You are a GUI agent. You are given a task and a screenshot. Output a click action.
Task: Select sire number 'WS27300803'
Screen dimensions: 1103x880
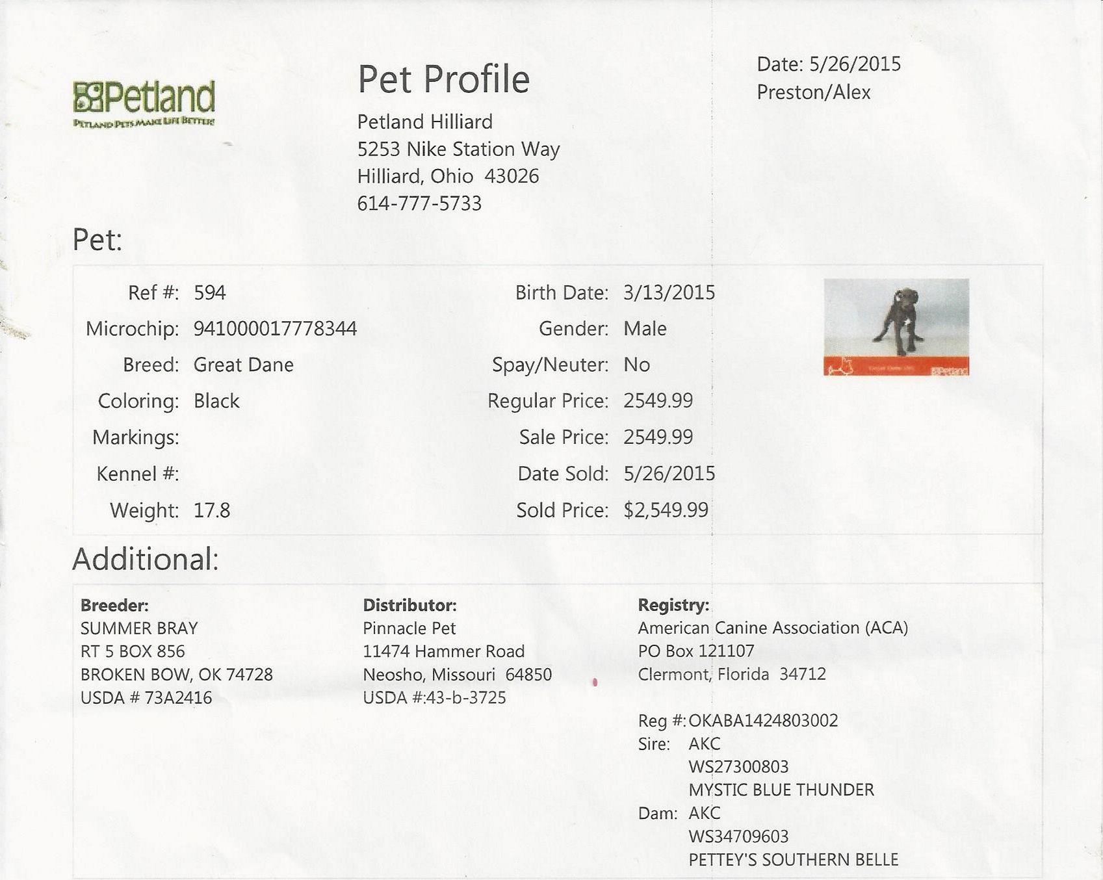[738, 767]
